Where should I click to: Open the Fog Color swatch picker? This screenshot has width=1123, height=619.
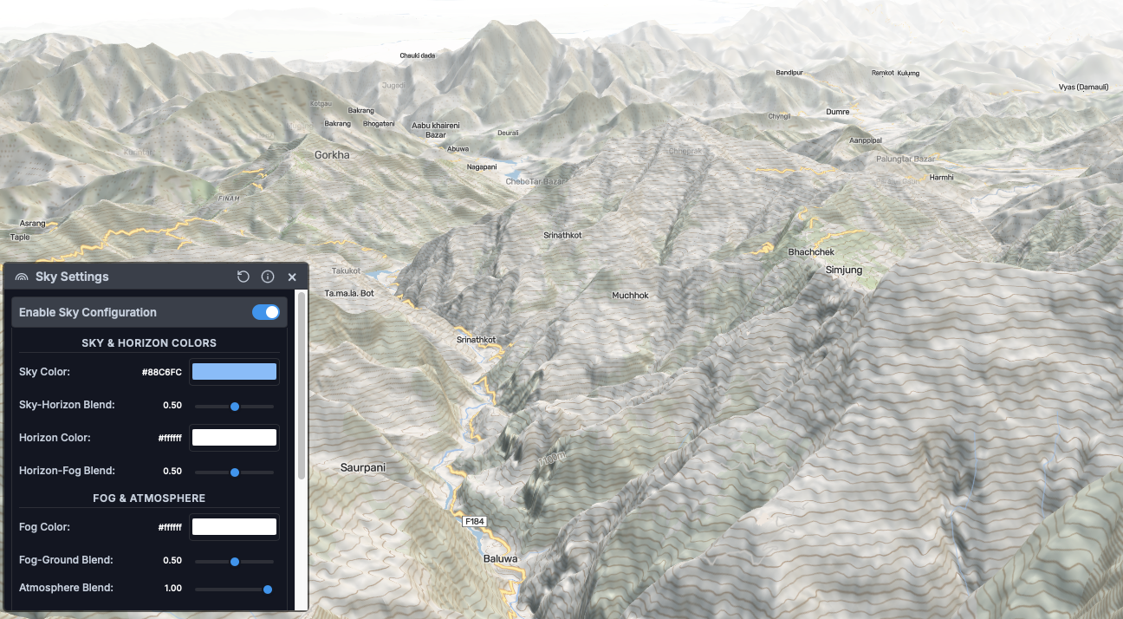234,526
